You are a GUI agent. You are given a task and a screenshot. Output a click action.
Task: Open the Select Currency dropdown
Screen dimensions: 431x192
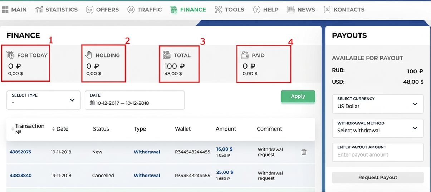(x=378, y=104)
